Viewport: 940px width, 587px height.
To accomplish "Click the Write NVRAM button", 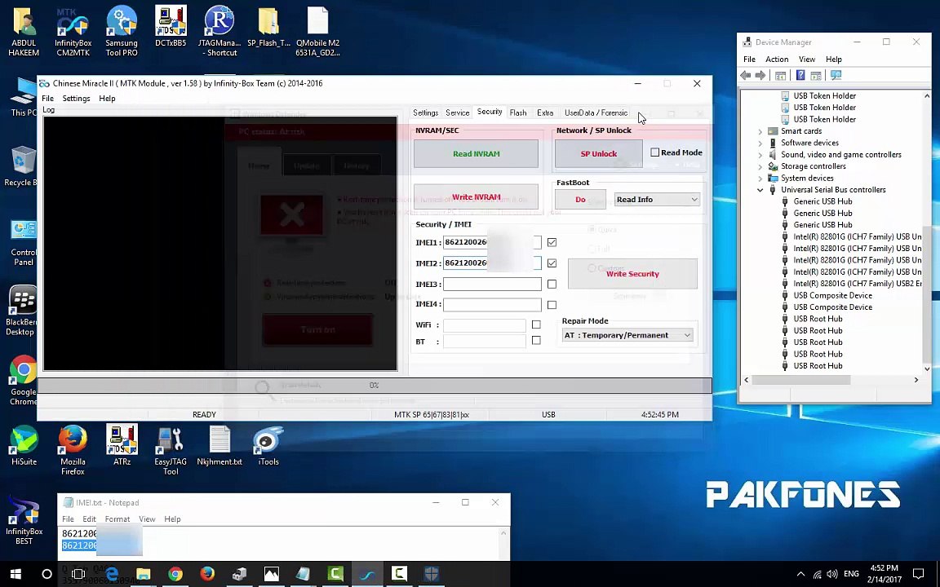I will (476, 197).
